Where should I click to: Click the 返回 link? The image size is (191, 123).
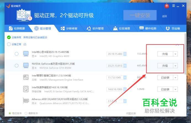tap(165, 16)
